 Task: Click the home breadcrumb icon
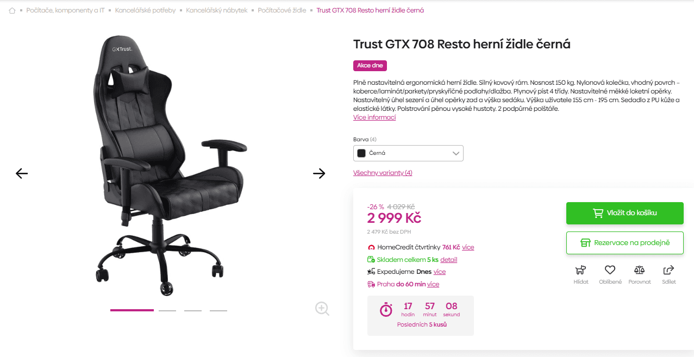pyautogui.click(x=11, y=10)
